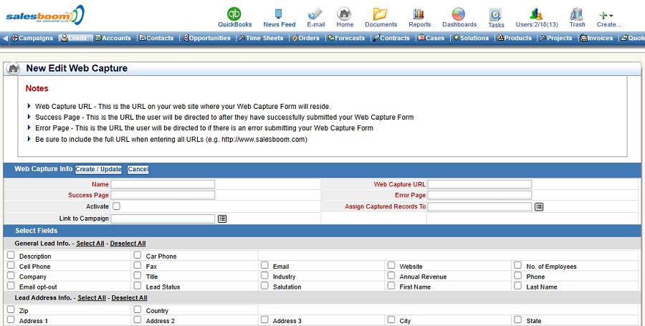Viewport: 645px width, 326px height.
Task: Check the Email checkbox
Action: 264,266
